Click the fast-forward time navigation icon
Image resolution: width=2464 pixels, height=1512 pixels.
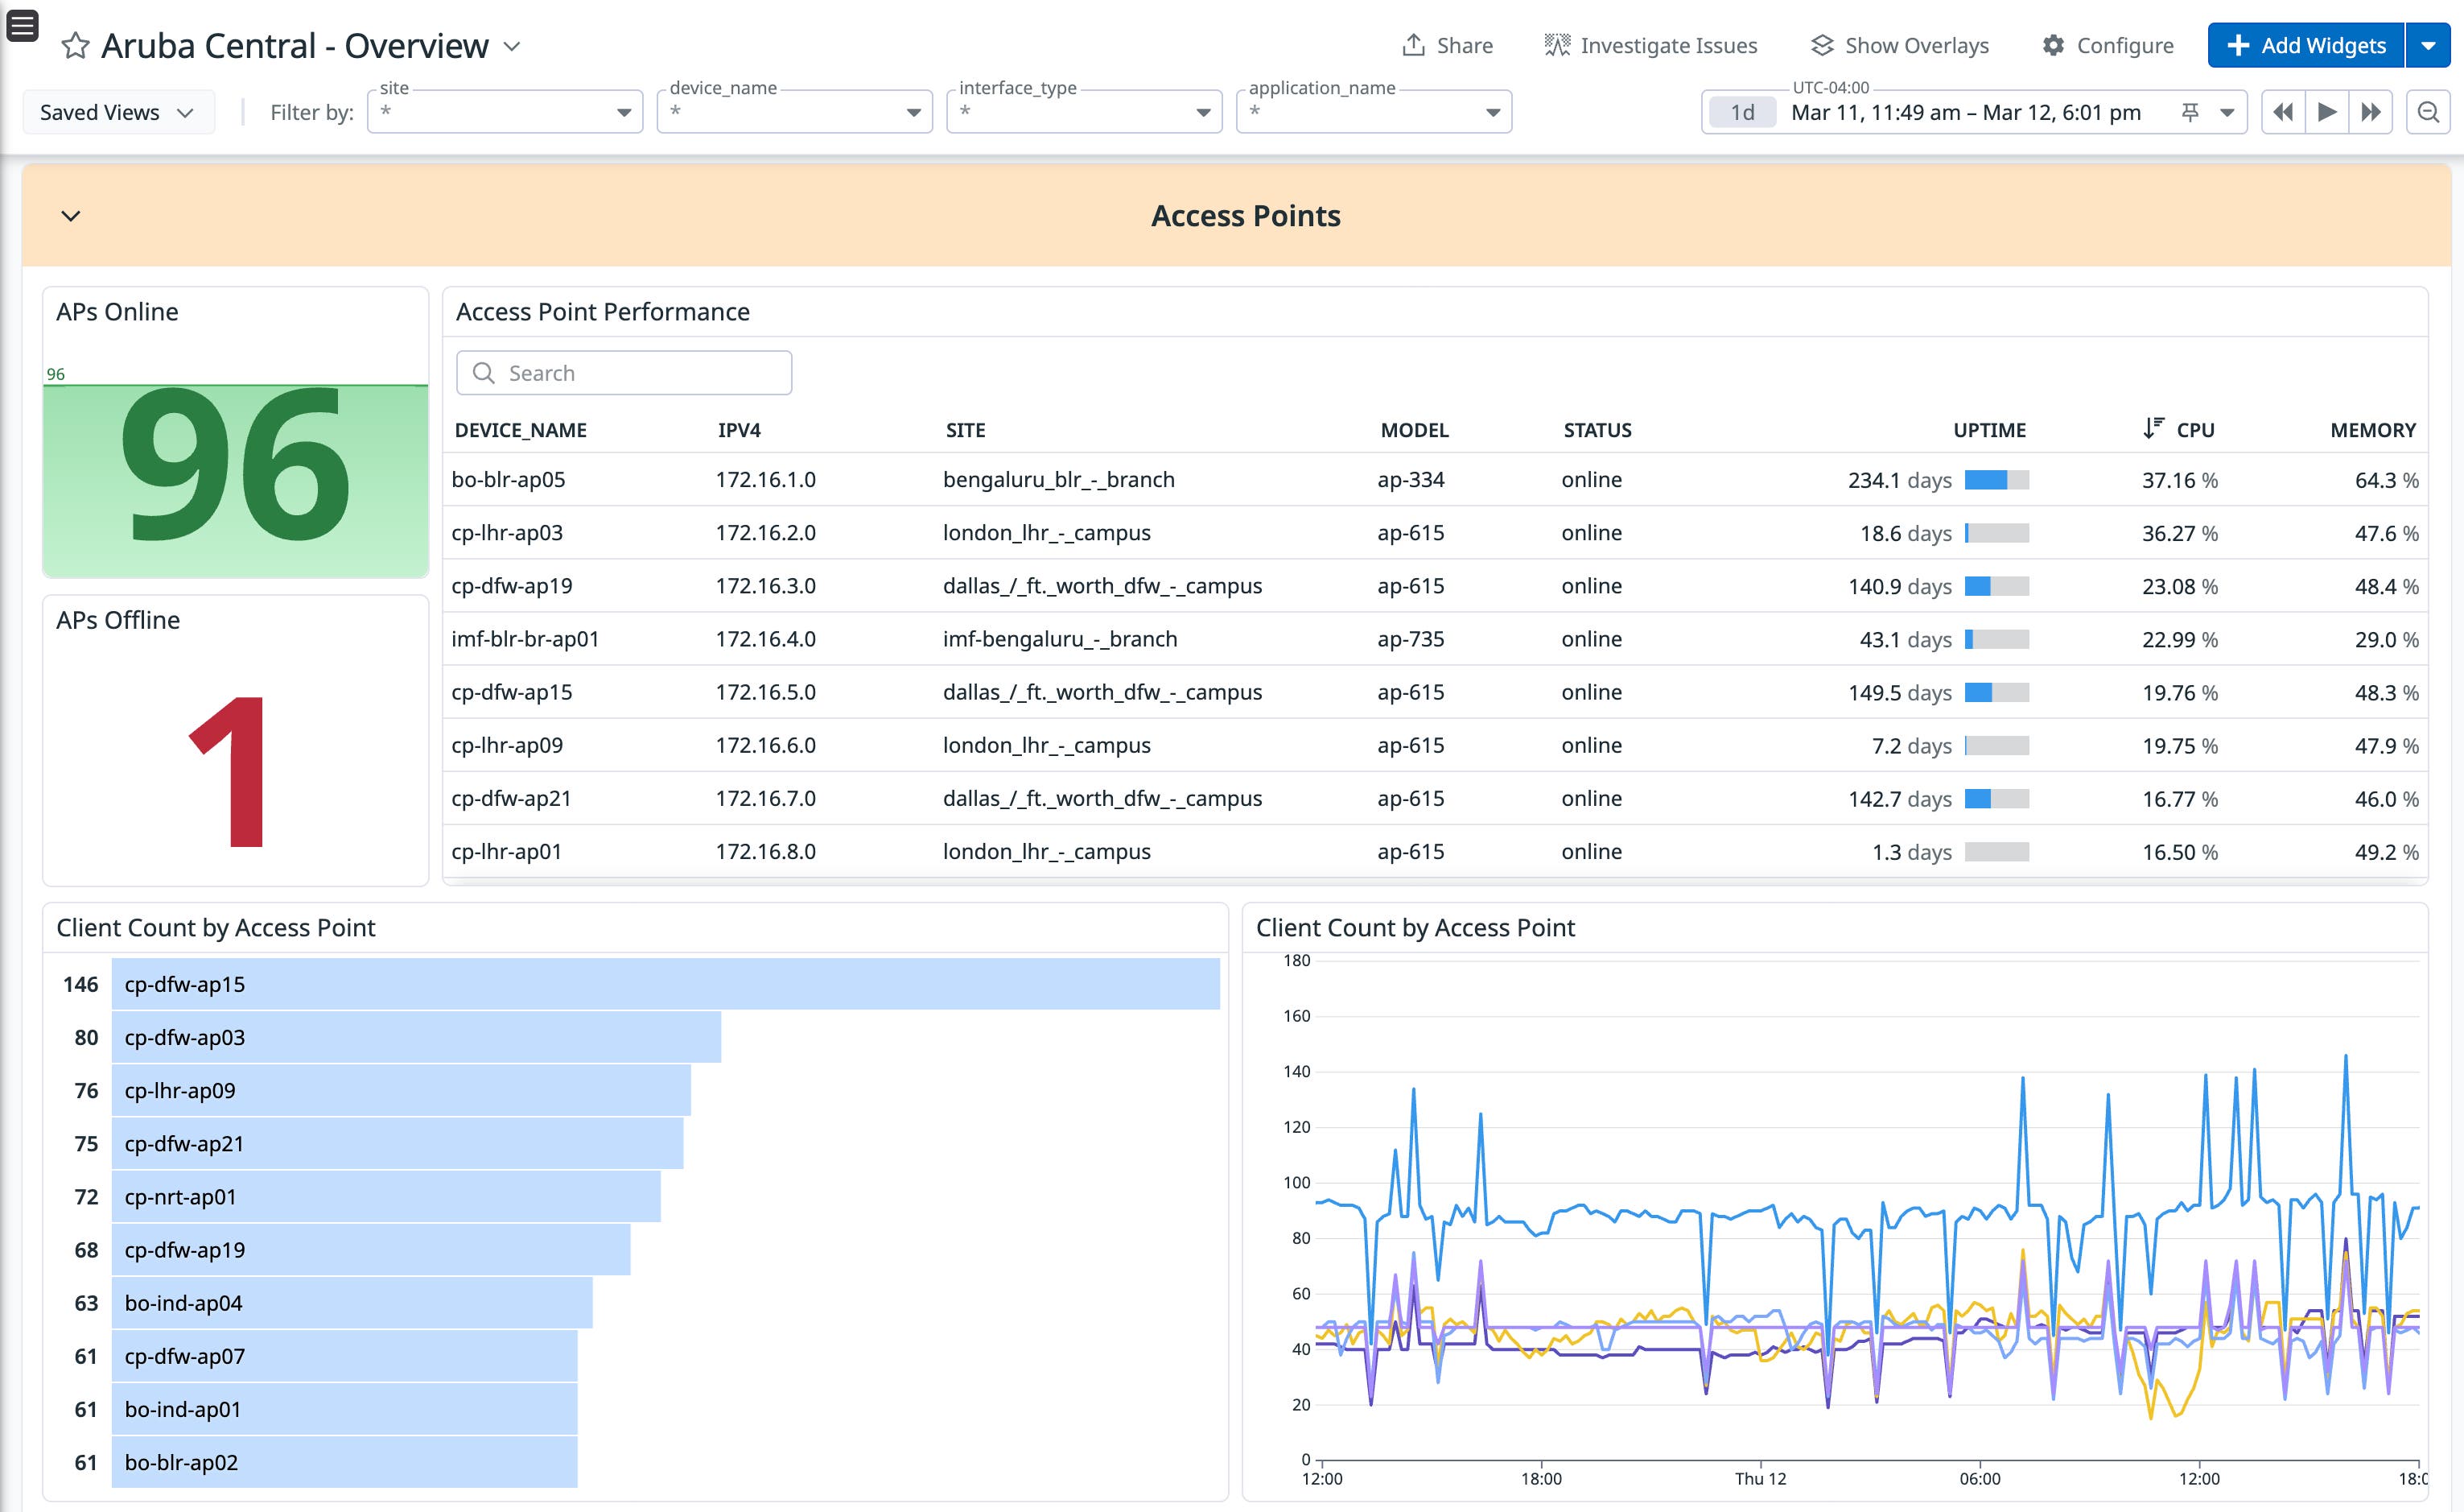click(x=2371, y=112)
